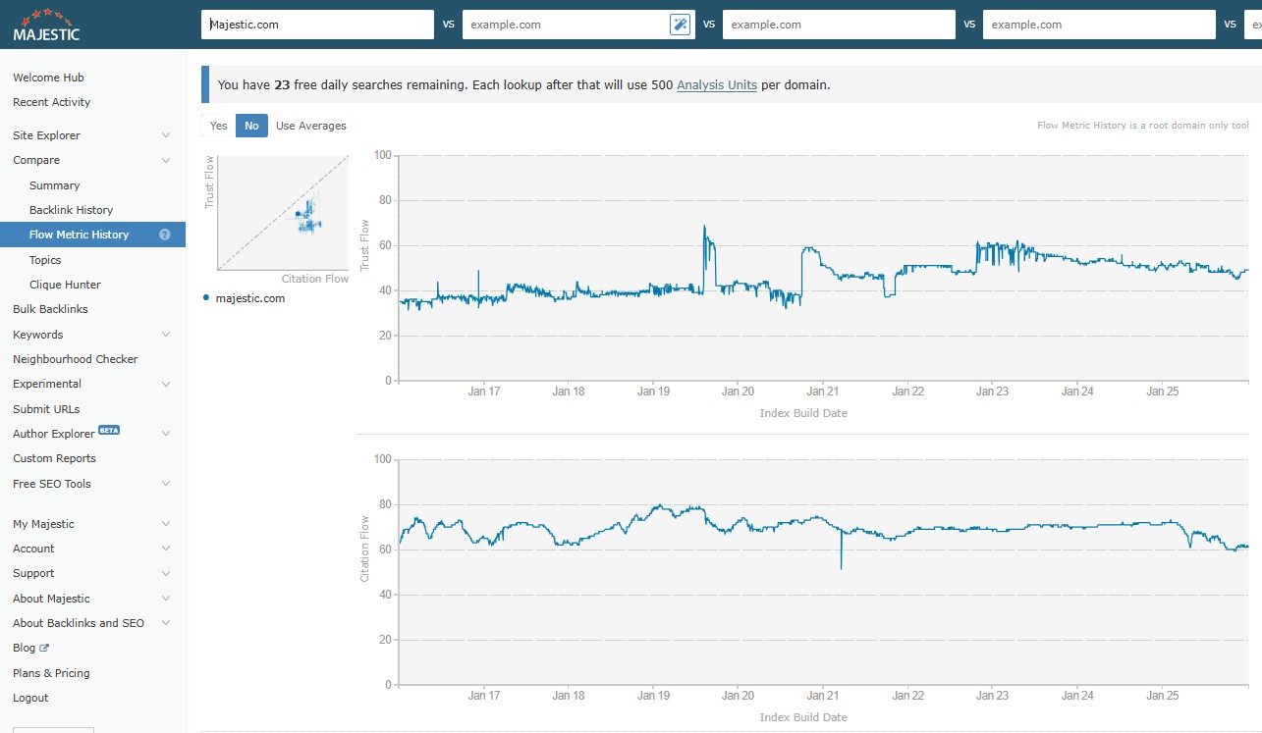
Task: Click Logout in the sidebar
Action: pyautogui.click(x=30, y=698)
